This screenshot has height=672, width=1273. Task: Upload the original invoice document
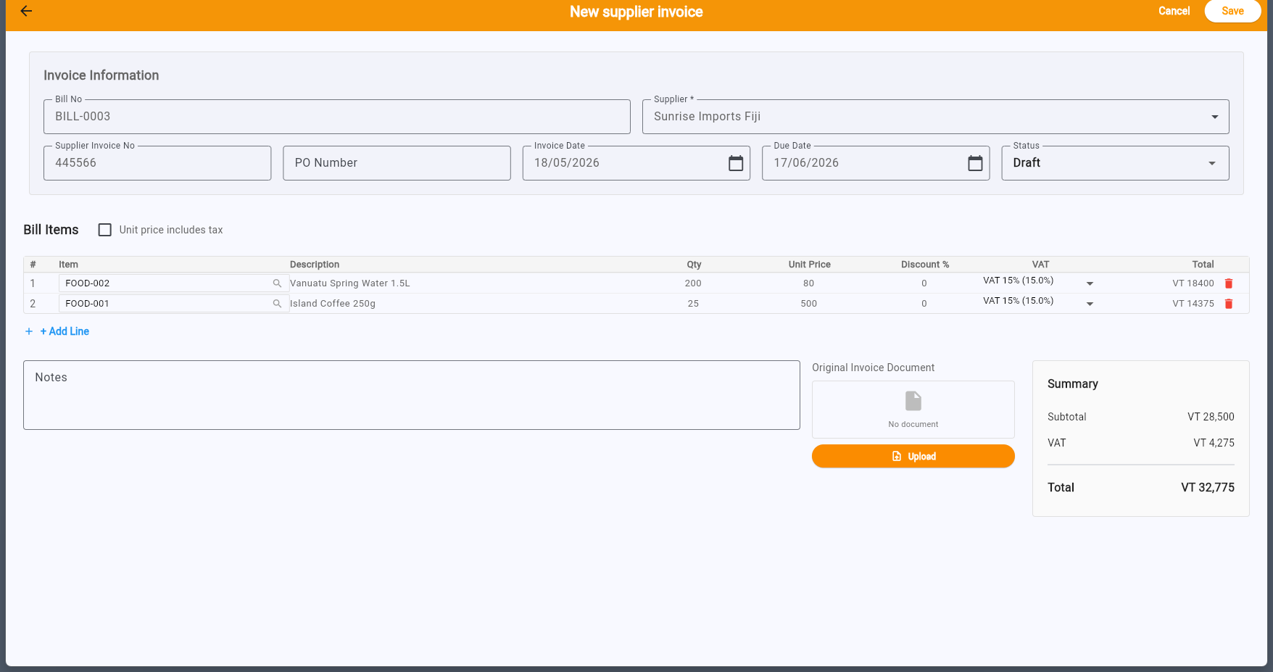point(913,456)
